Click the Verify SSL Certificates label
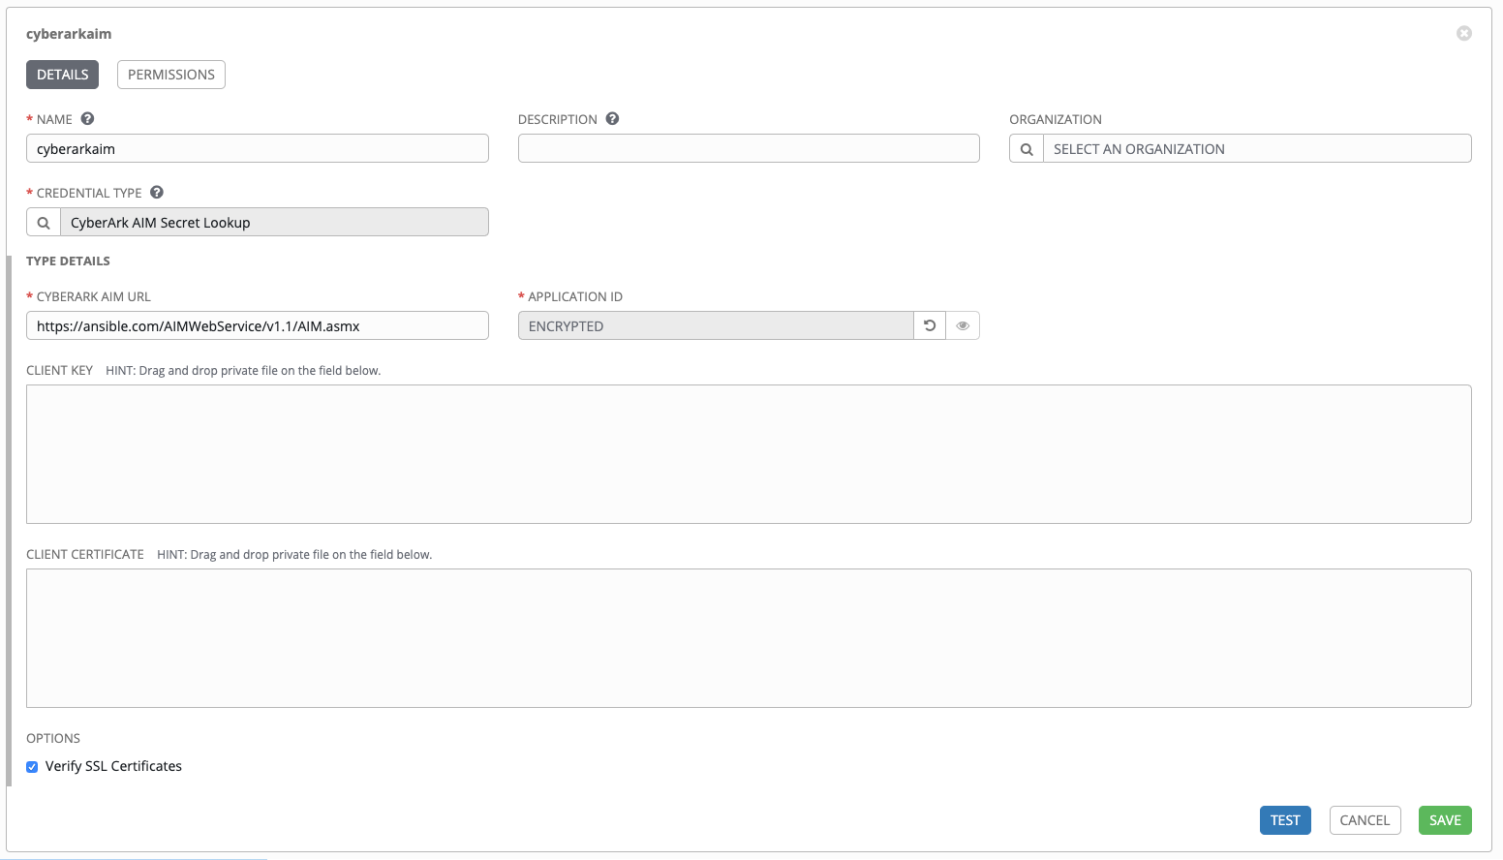Viewport: 1503px width, 860px height. point(113,766)
